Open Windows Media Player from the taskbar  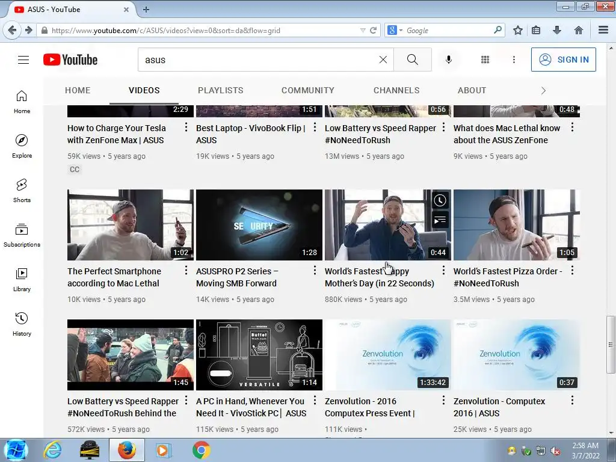click(x=163, y=450)
